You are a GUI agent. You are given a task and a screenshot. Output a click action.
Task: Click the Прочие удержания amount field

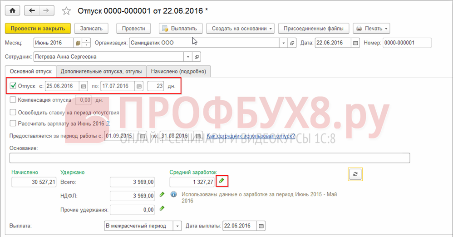coord(133,210)
